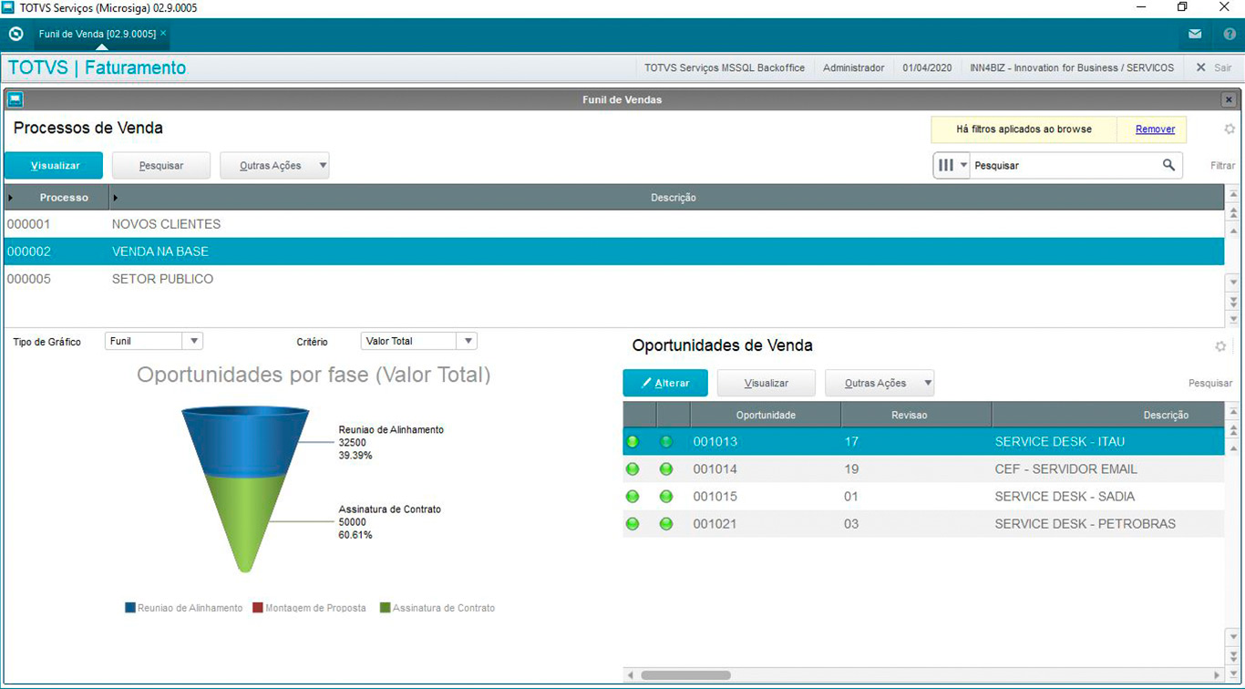Open Outras Ações dropdown in Processos de Venda
Image resolution: width=1245 pixels, height=689 pixels.
274,166
